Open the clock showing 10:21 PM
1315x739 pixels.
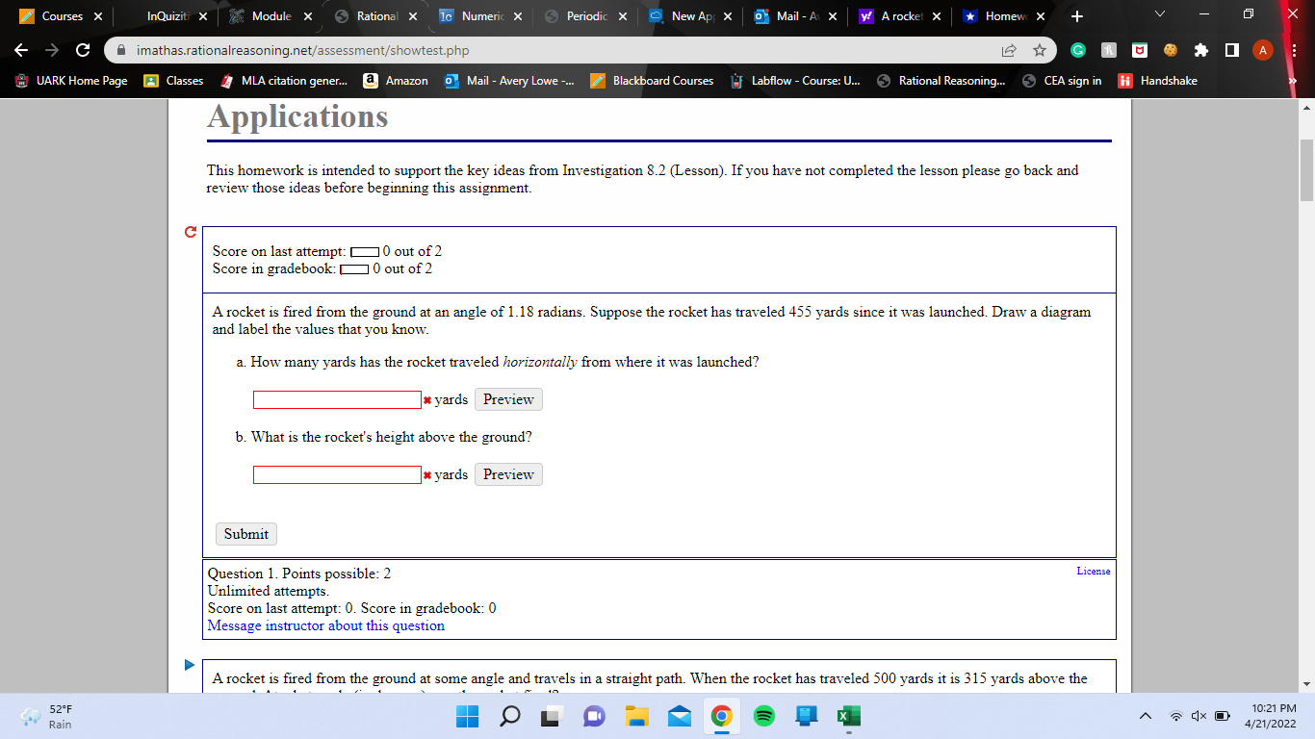(1270, 717)
